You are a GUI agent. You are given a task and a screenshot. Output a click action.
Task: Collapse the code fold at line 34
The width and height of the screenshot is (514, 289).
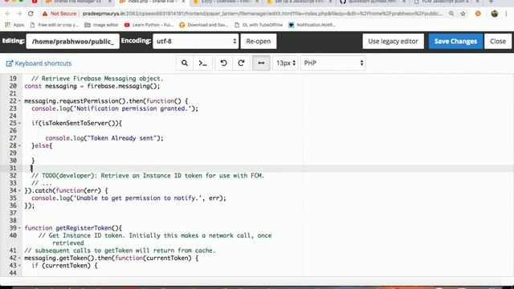[x=19, y=190]
